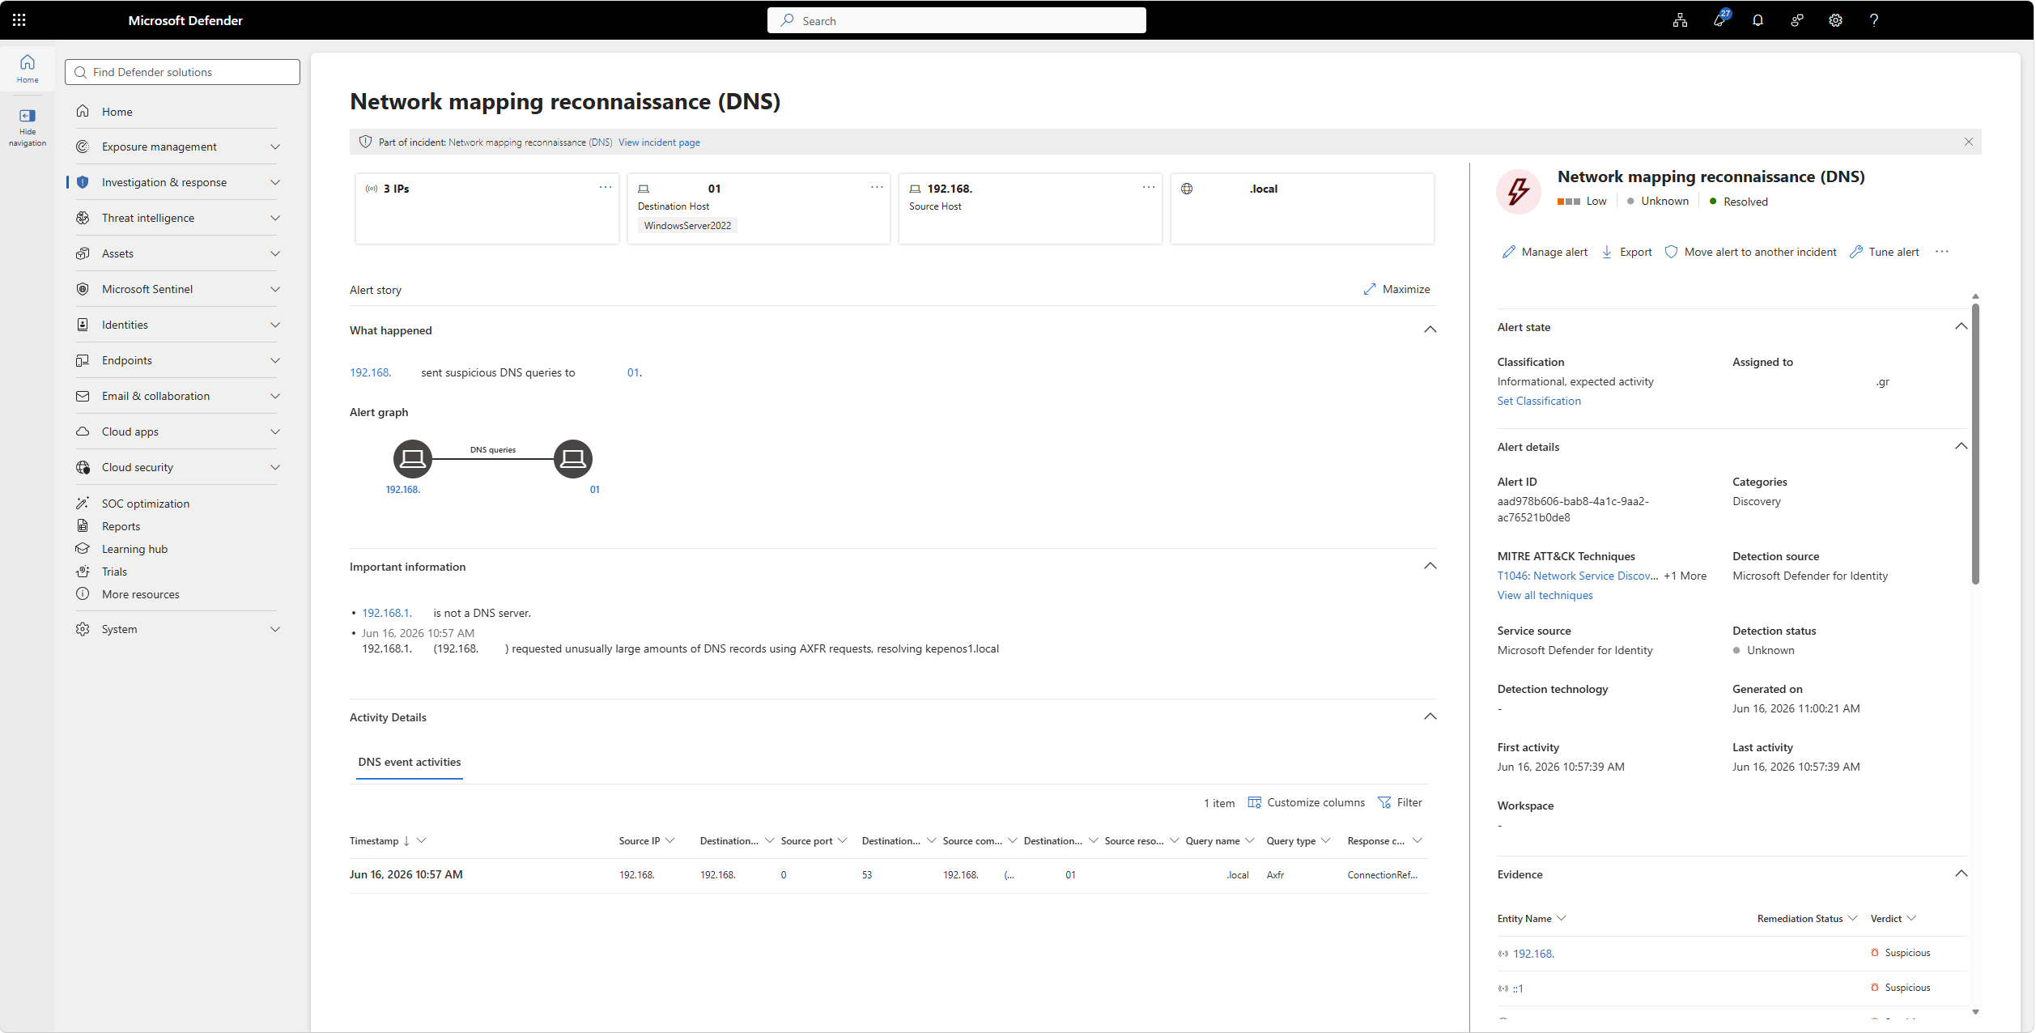Click the destination 01 node in alert graph
Screen dimensions: 2036x1033
pos(573,459)
